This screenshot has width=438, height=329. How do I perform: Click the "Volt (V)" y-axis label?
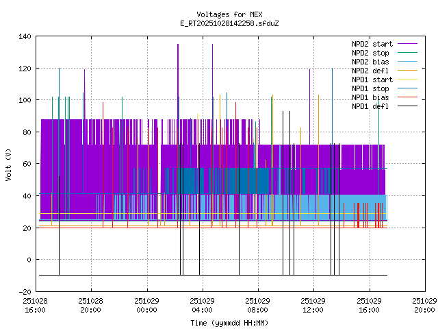[x=8, y=164]
